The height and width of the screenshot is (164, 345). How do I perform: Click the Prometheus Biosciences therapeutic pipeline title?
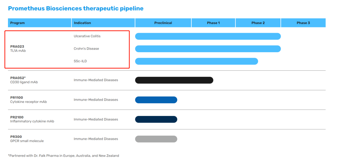(76, 9)
